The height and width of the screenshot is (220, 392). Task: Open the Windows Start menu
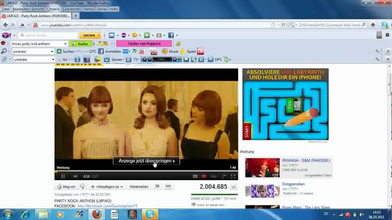(x=7, y=214)
